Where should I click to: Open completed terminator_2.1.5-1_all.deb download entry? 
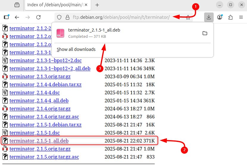[x=94, y=33]
